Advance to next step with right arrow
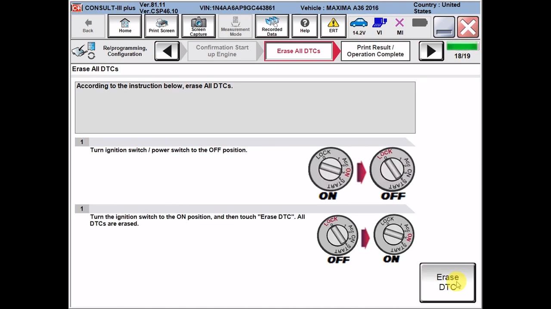Image resolution: width=551 pixels, height=309 pixels. pyautogui.click(x=431, y=51)
